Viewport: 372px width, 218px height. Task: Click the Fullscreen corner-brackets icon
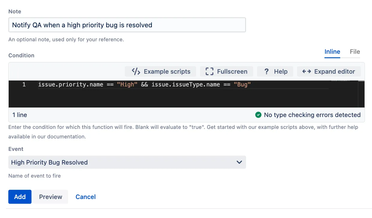209,72
